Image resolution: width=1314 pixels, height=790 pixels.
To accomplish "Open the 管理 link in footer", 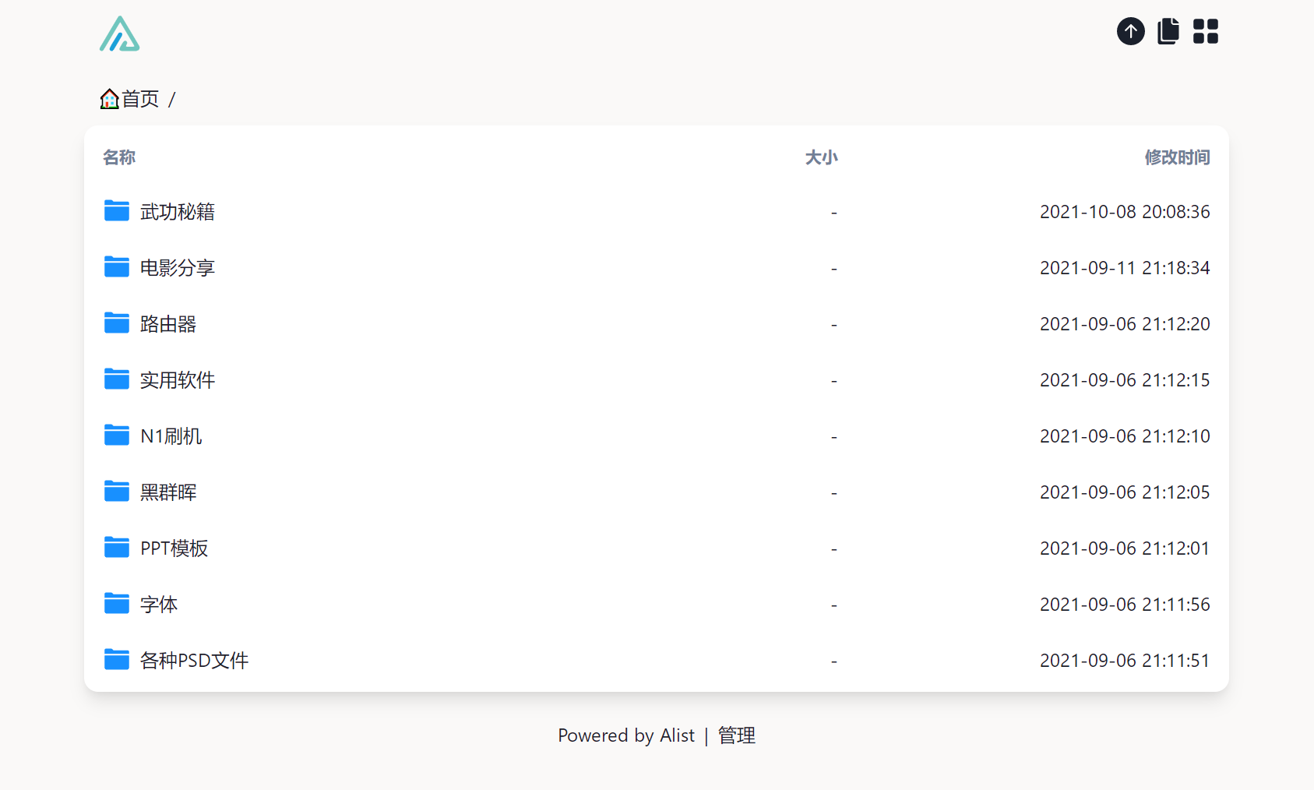I will click(x=736, y=735).
